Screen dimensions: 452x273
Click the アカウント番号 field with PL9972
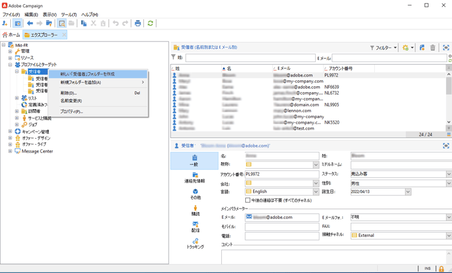(x=281, y=174)
